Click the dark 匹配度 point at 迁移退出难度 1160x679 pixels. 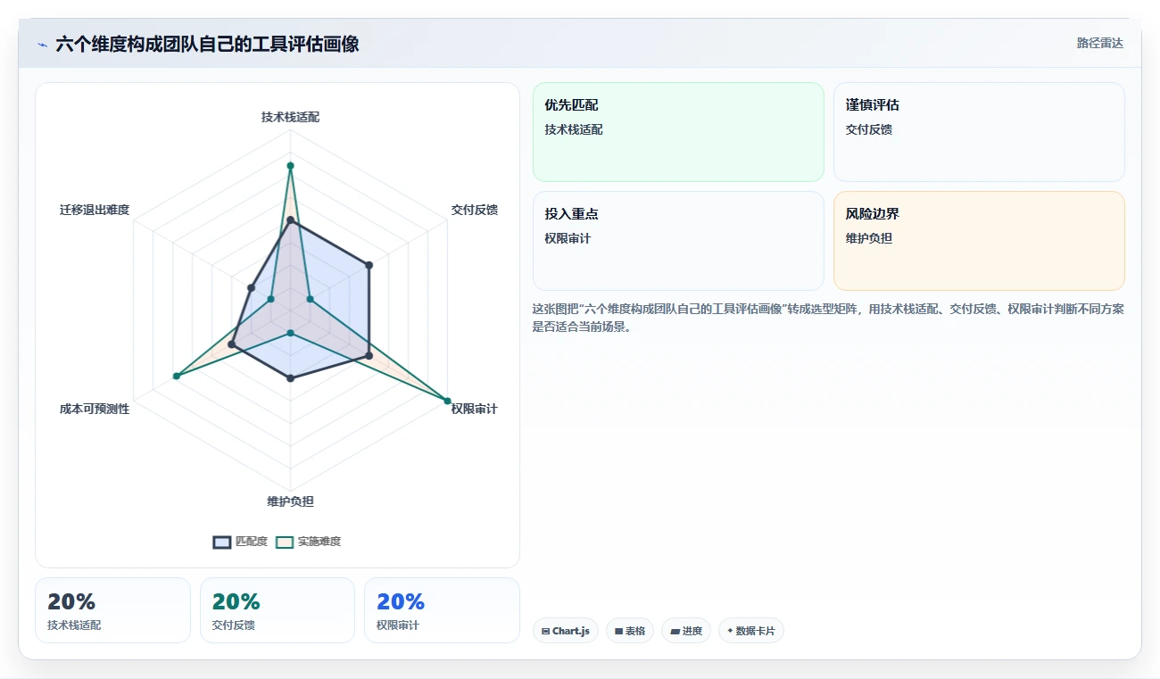pyautogui.click(x=251, y=287)
